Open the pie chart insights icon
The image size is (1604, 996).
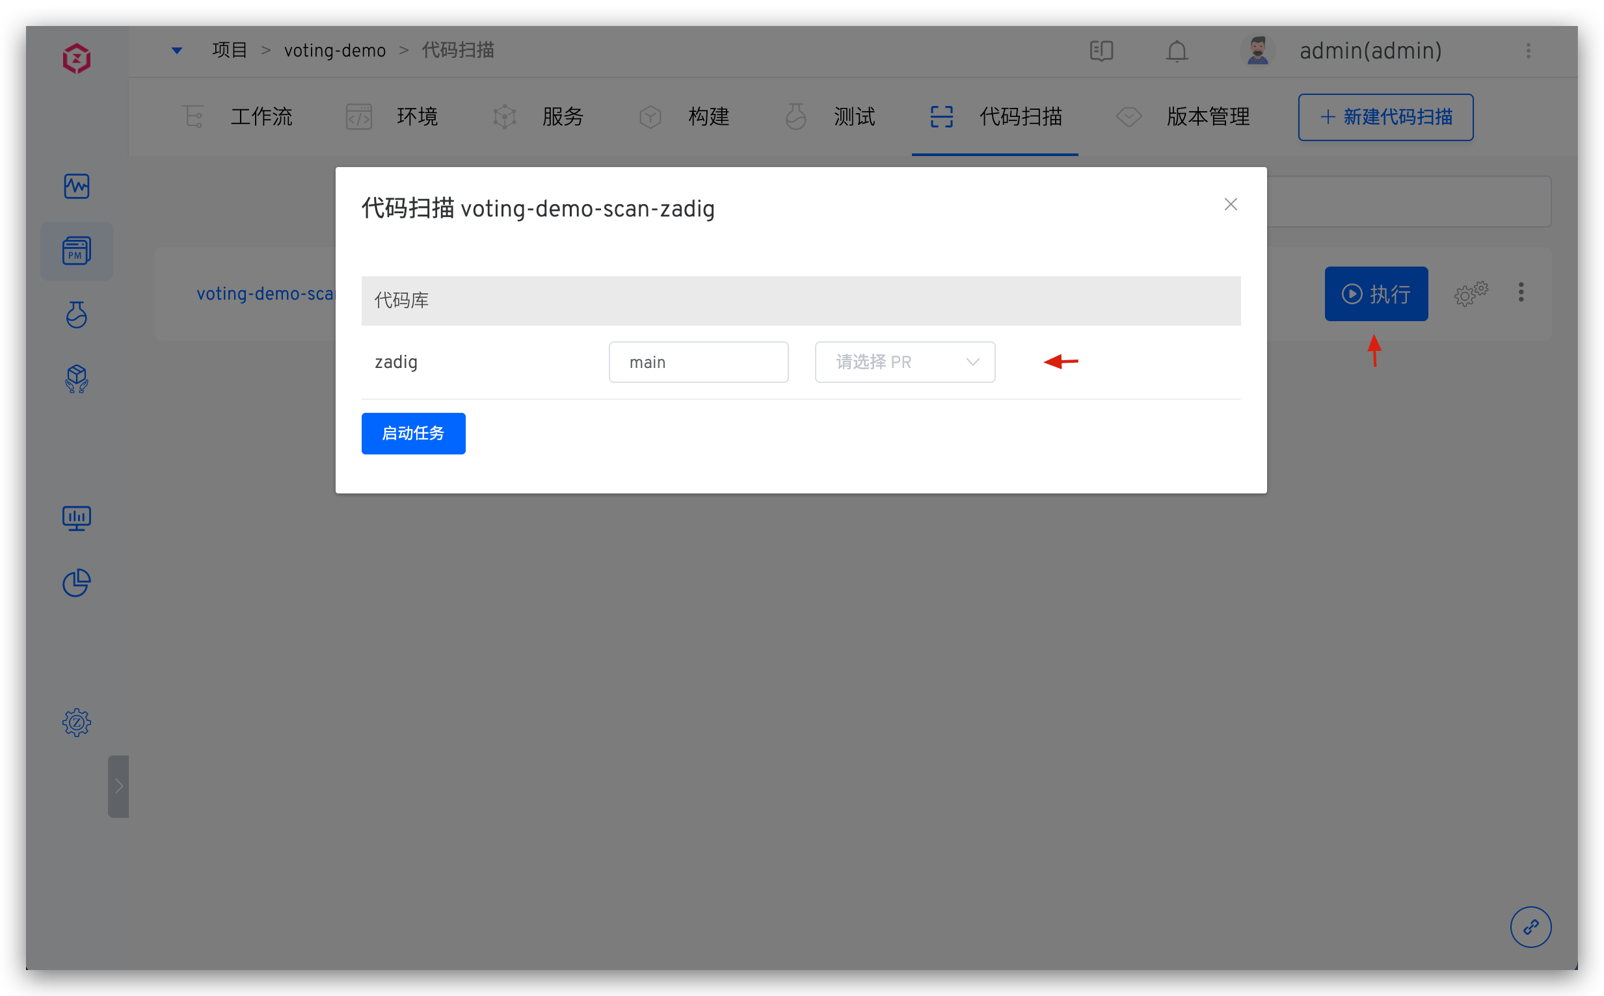pyautogui.click(x=77, y=583)
